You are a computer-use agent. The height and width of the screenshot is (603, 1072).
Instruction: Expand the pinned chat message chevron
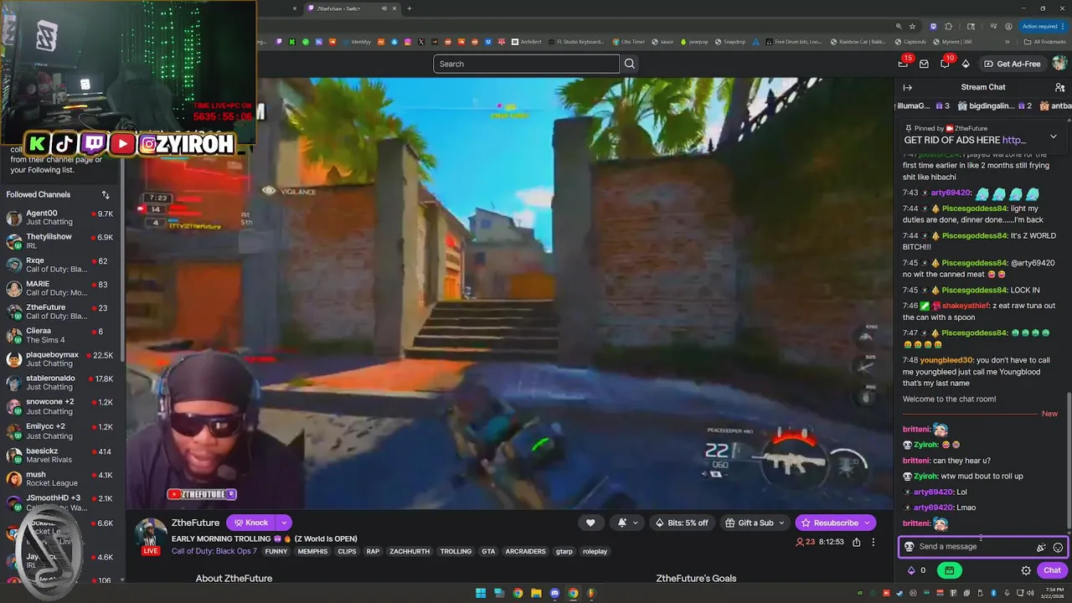tap(1054, 137)
